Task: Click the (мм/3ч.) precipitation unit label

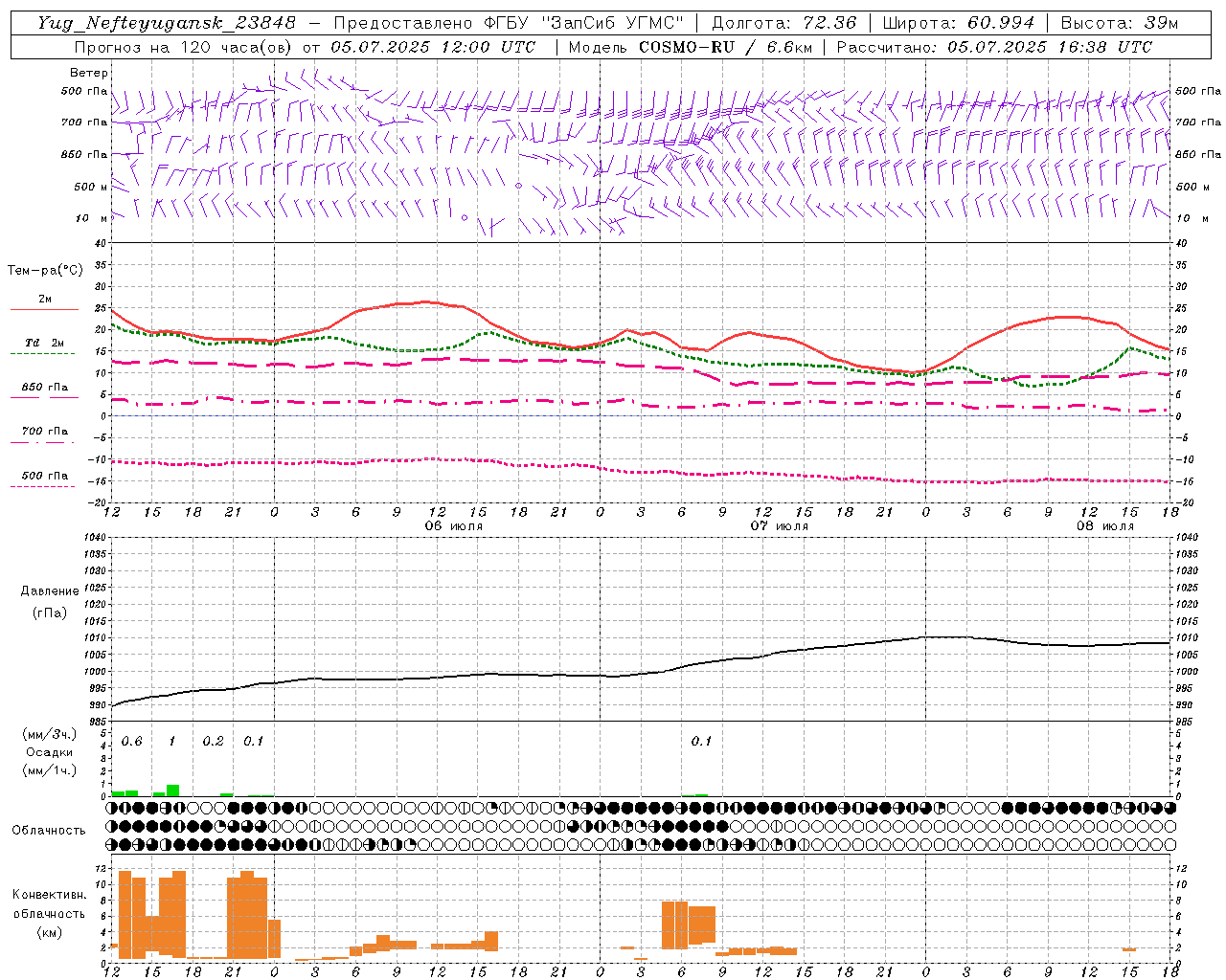Action: click(x=50, y=734)
